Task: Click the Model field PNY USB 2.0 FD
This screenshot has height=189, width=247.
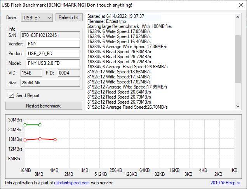Action: tap(53, 63)
